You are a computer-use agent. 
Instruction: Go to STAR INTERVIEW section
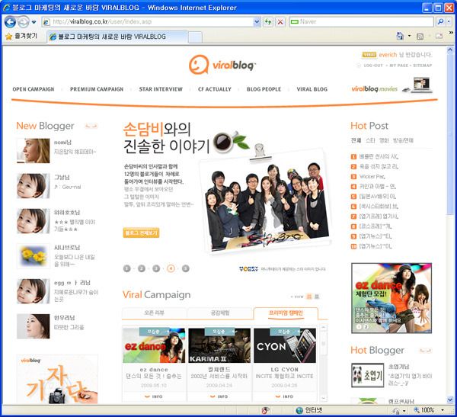(161, 89)
